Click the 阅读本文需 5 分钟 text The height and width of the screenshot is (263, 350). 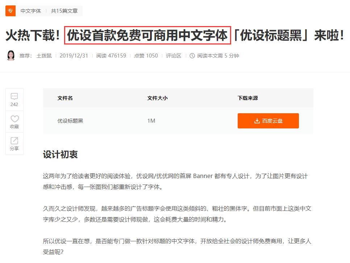[218, 56]
